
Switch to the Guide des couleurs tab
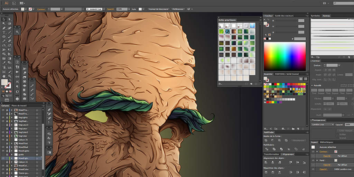pos(284,16)
